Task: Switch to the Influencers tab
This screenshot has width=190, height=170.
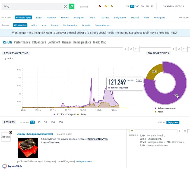Action: pos(39,42)
